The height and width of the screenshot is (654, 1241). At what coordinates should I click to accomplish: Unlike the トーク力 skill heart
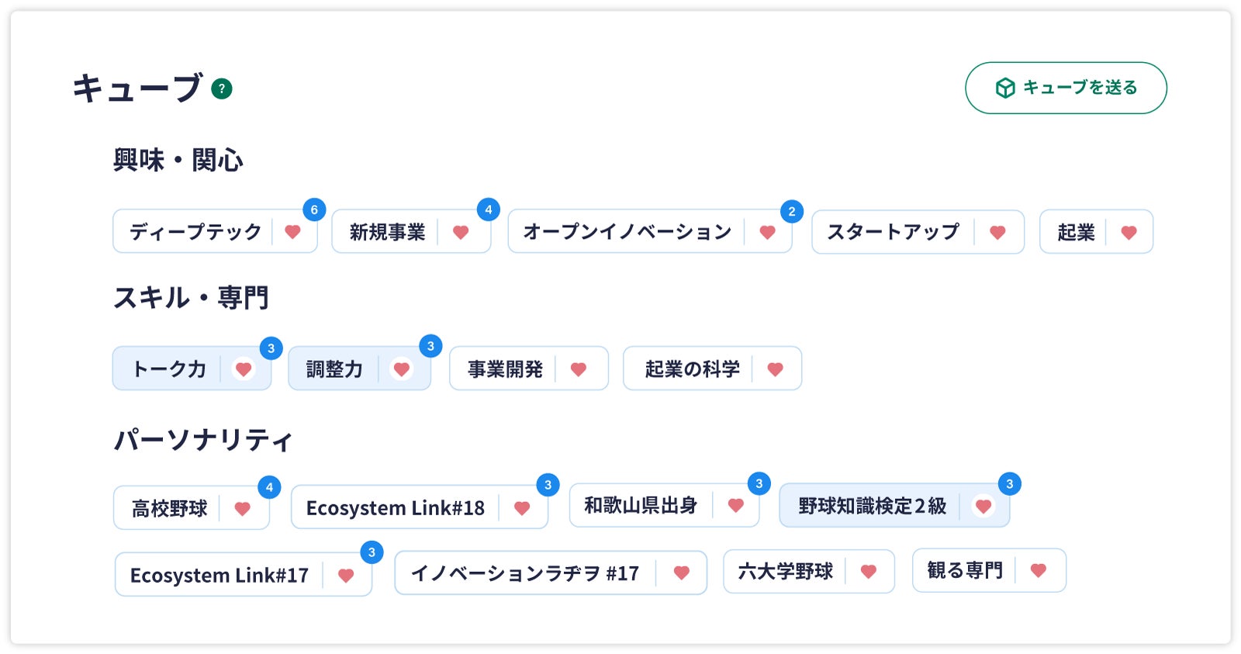(x=244, y=369)
